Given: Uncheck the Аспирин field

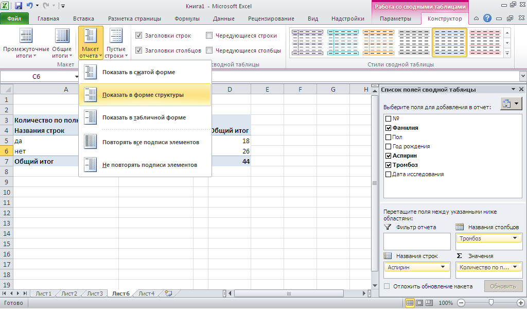Looking at the screenshot, I should click(x=388, y=156).
